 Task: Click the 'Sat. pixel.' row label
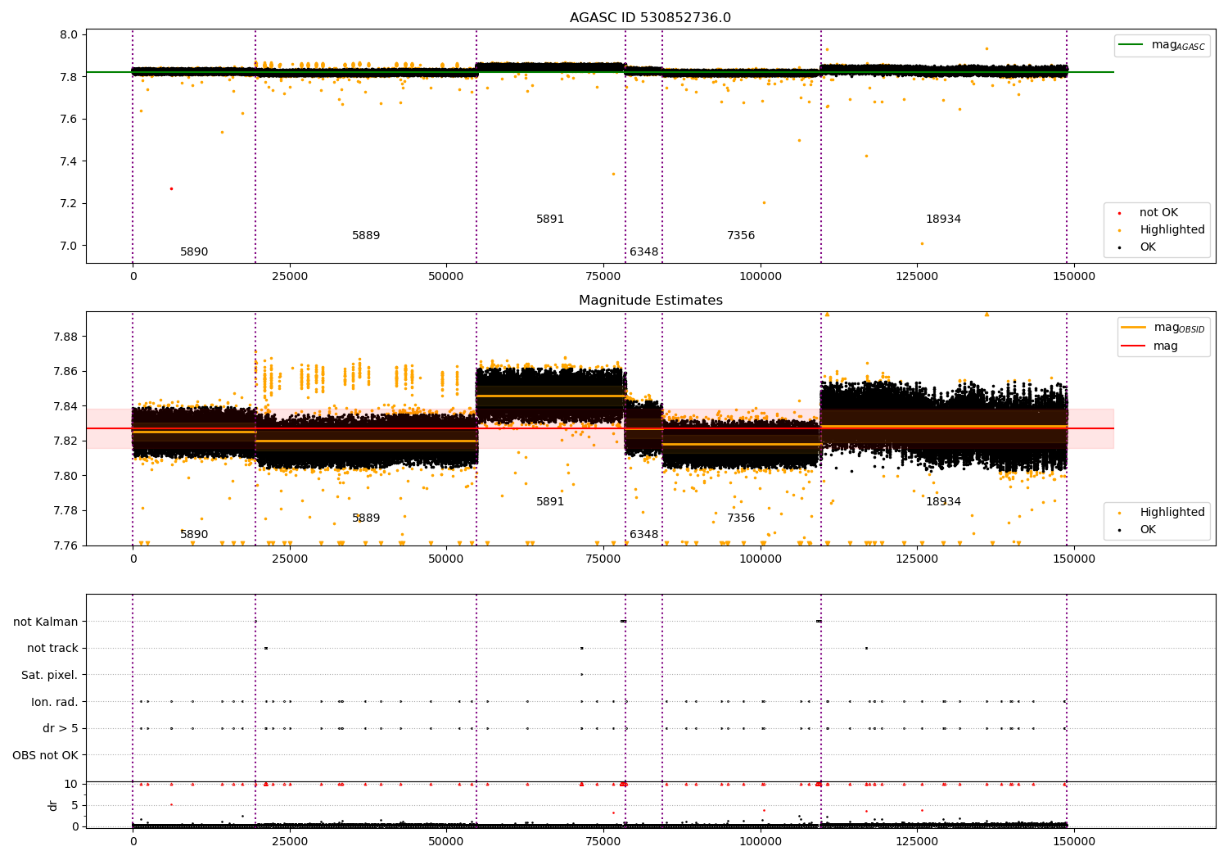coord(50,676)
